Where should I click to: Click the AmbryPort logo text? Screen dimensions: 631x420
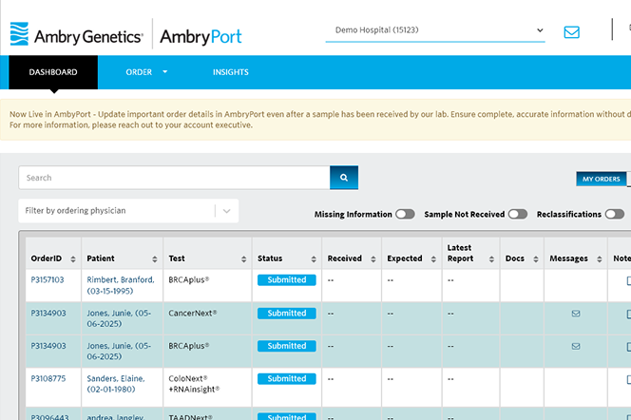(x=201, y=37)
